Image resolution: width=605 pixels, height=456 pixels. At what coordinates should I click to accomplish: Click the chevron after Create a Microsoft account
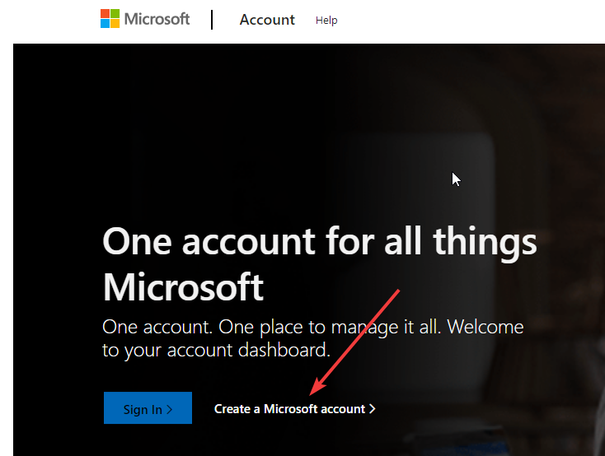coord(373,408)
